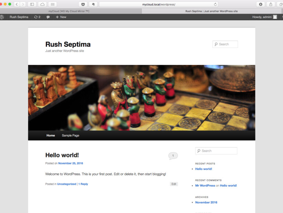Open iCloud Tabs cloud icon

[42, 4]
